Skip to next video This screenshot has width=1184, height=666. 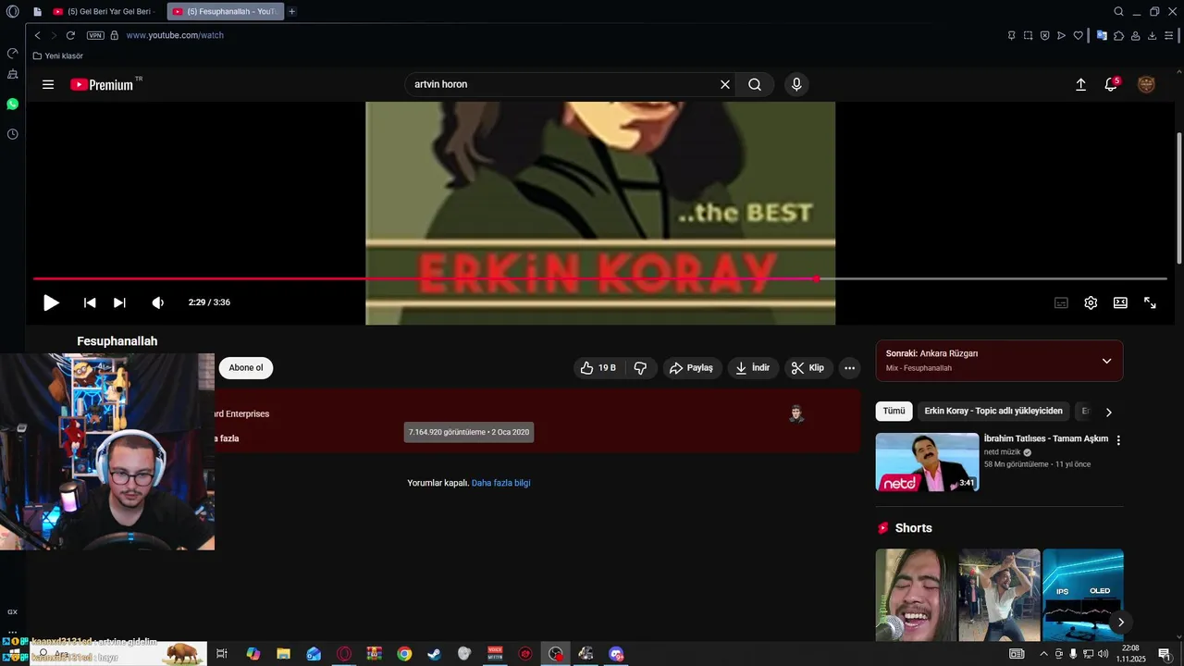(119, 302)
